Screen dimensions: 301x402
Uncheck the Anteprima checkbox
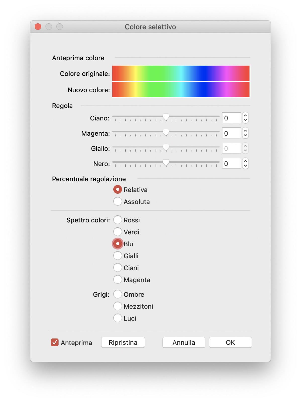point(55,342)
